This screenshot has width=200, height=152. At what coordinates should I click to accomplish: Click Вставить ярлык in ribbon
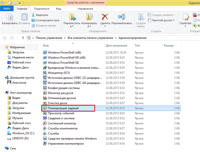[44, 26]
